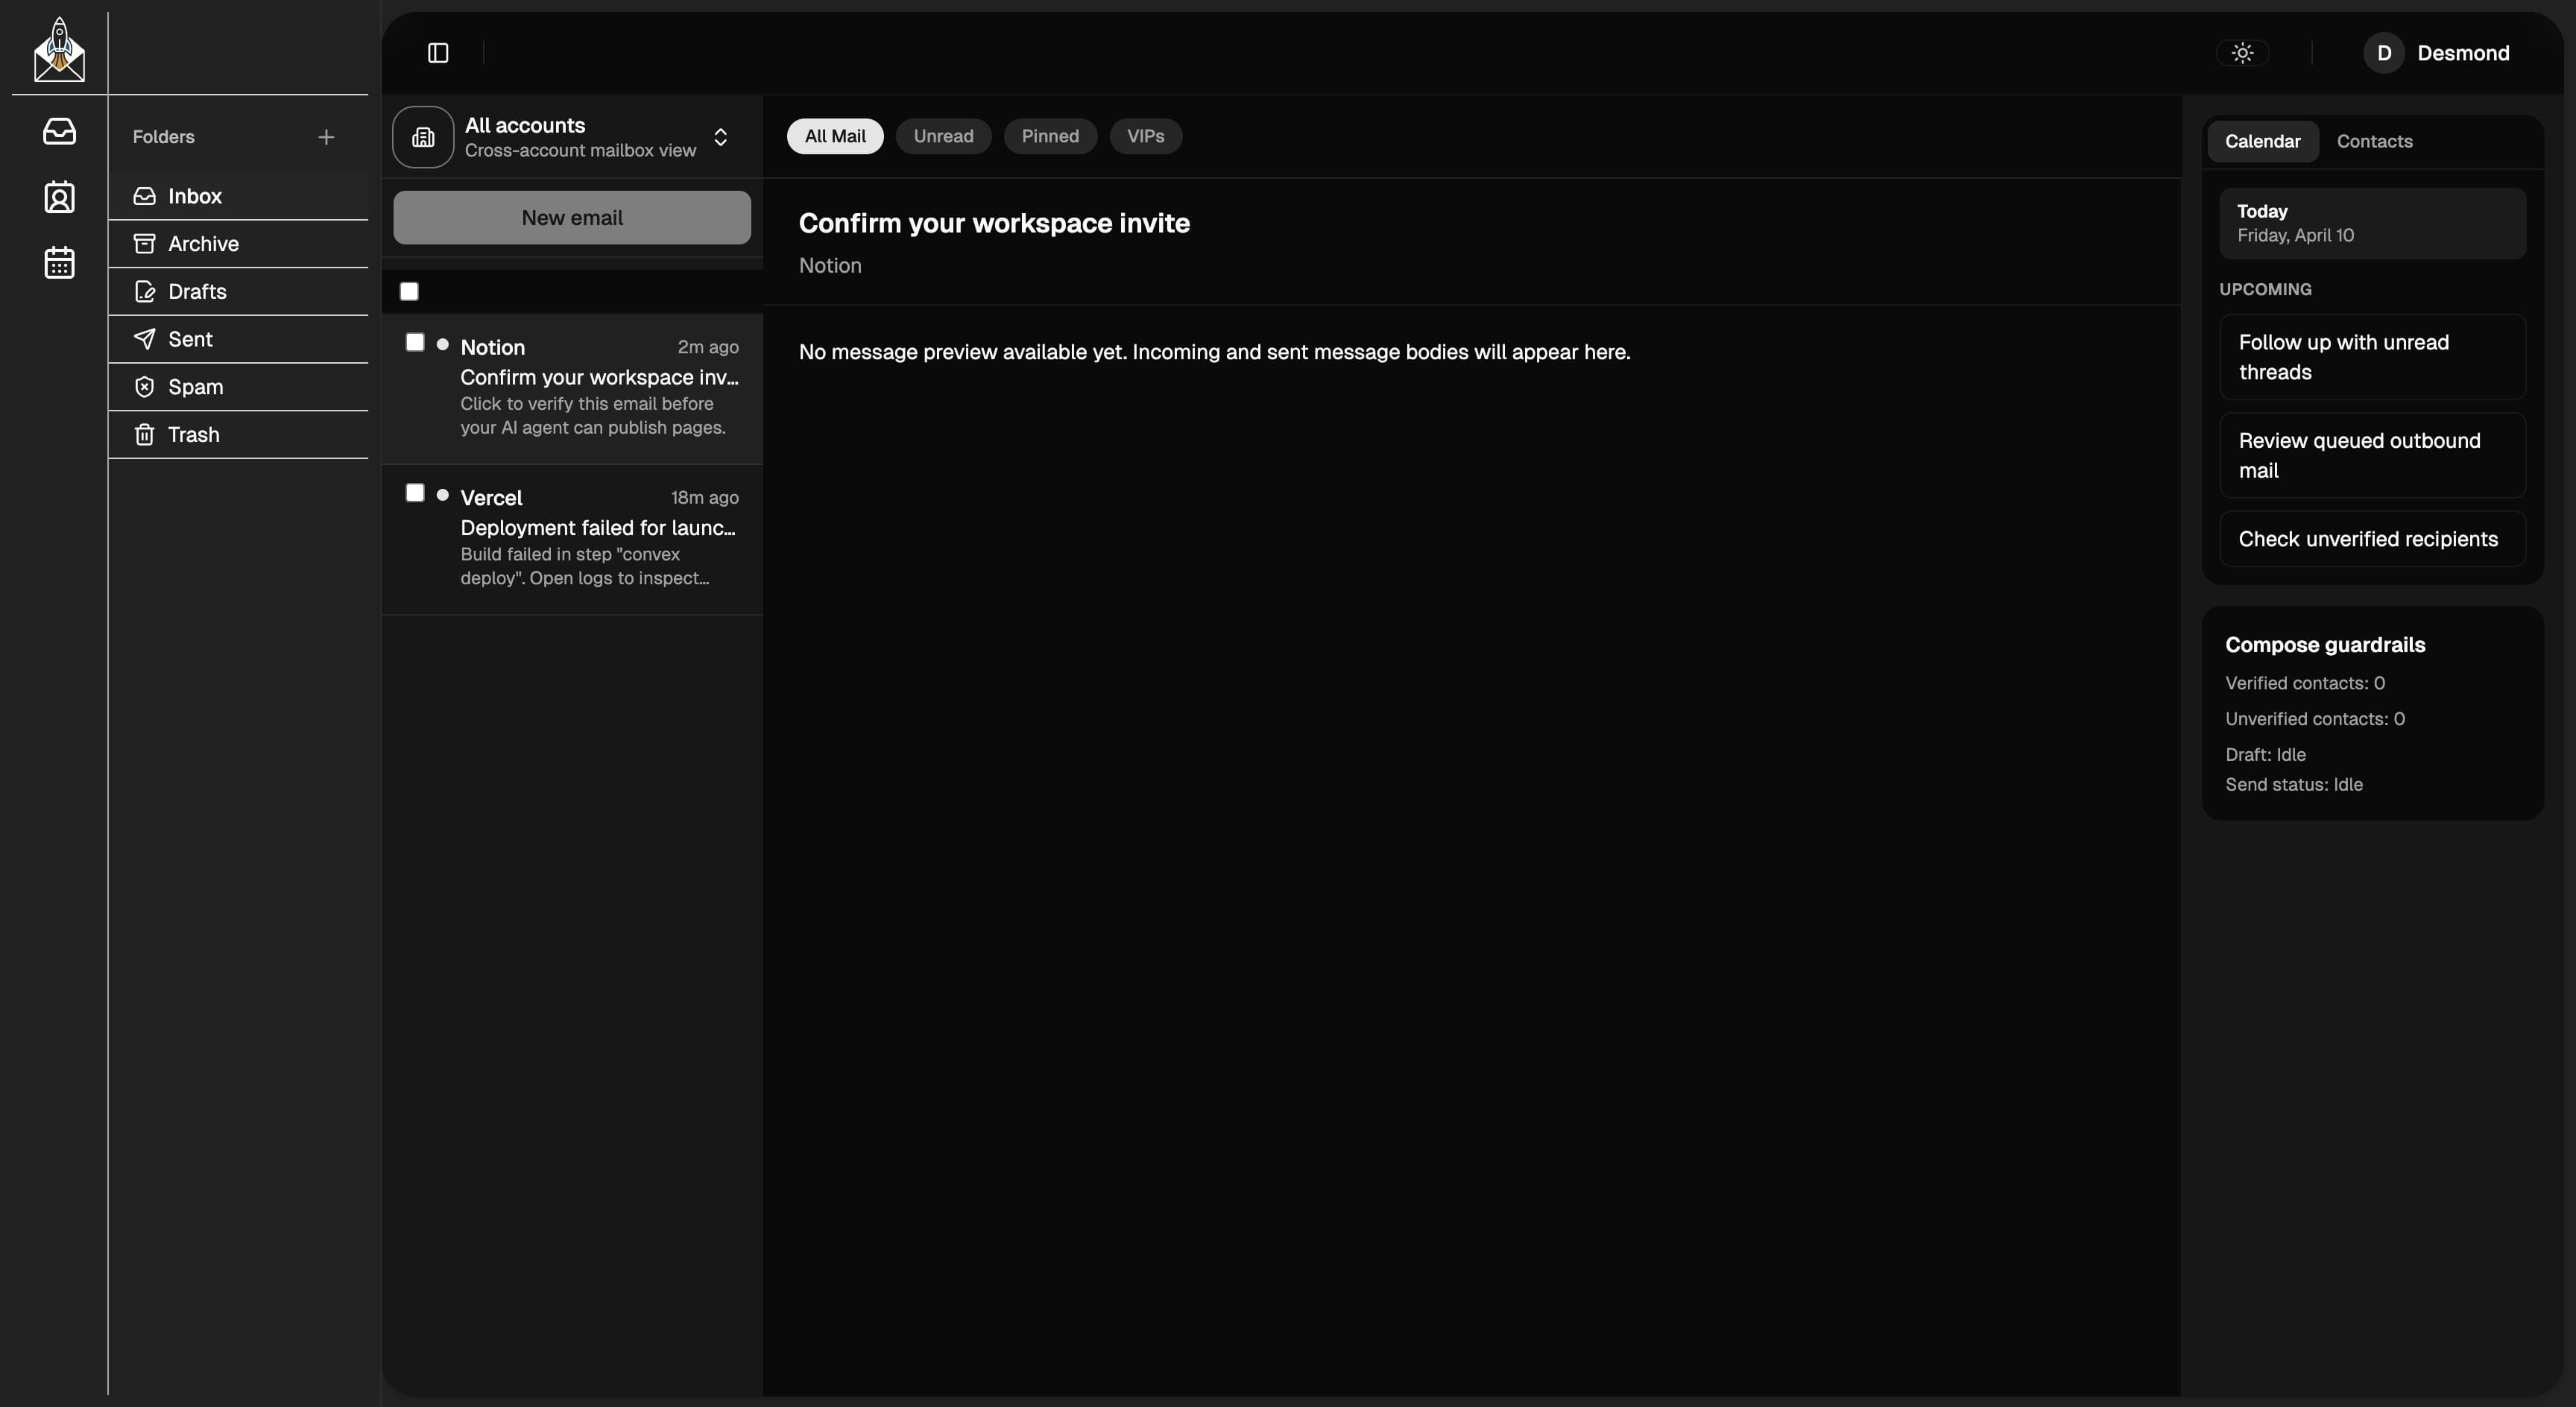2576x1407 pixels.
Task: Check the select-all messages checkbox
Action: tap(409, 291)
